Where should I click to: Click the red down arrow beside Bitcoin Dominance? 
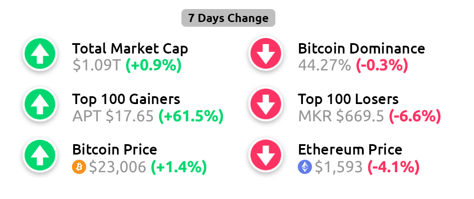[x=266, y=53]
